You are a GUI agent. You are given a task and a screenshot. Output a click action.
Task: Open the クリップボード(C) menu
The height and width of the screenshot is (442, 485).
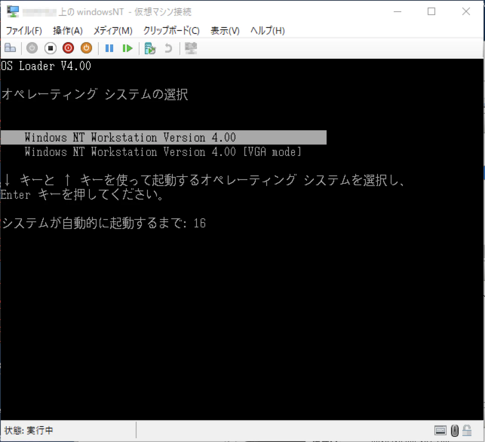tap(172, 30)
